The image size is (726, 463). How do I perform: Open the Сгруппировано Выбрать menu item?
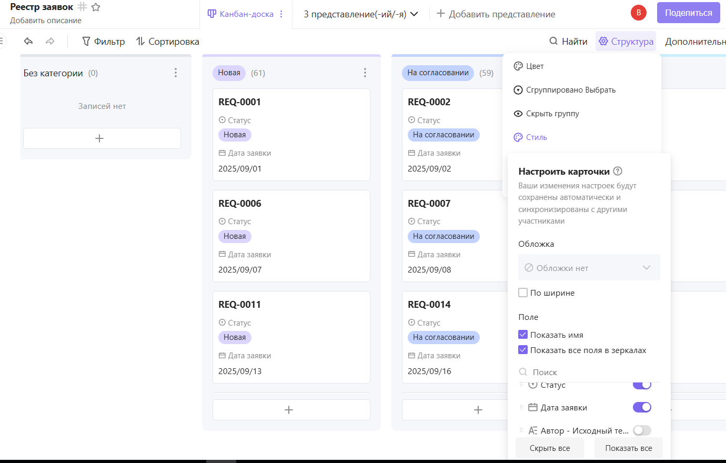581,90
